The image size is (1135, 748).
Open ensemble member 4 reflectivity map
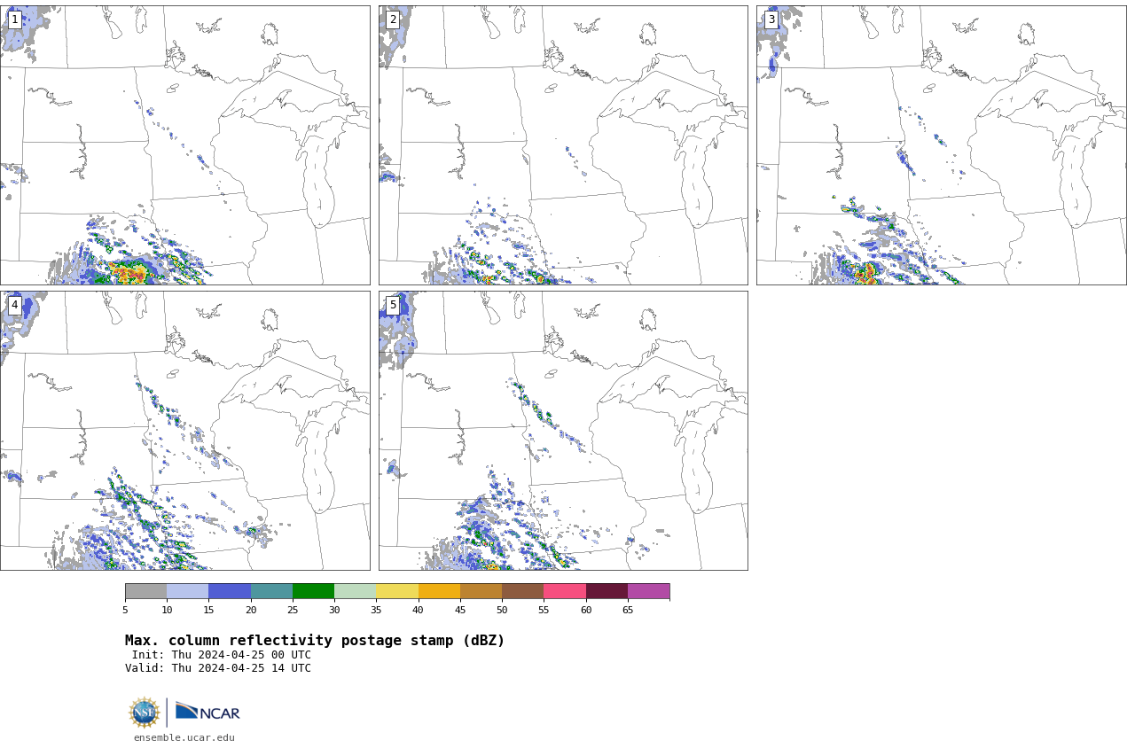(x=184, y=431)
